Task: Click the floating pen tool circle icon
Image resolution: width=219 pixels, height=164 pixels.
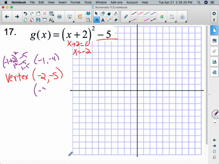Action: pyautogui.click(x=215, y=114)
